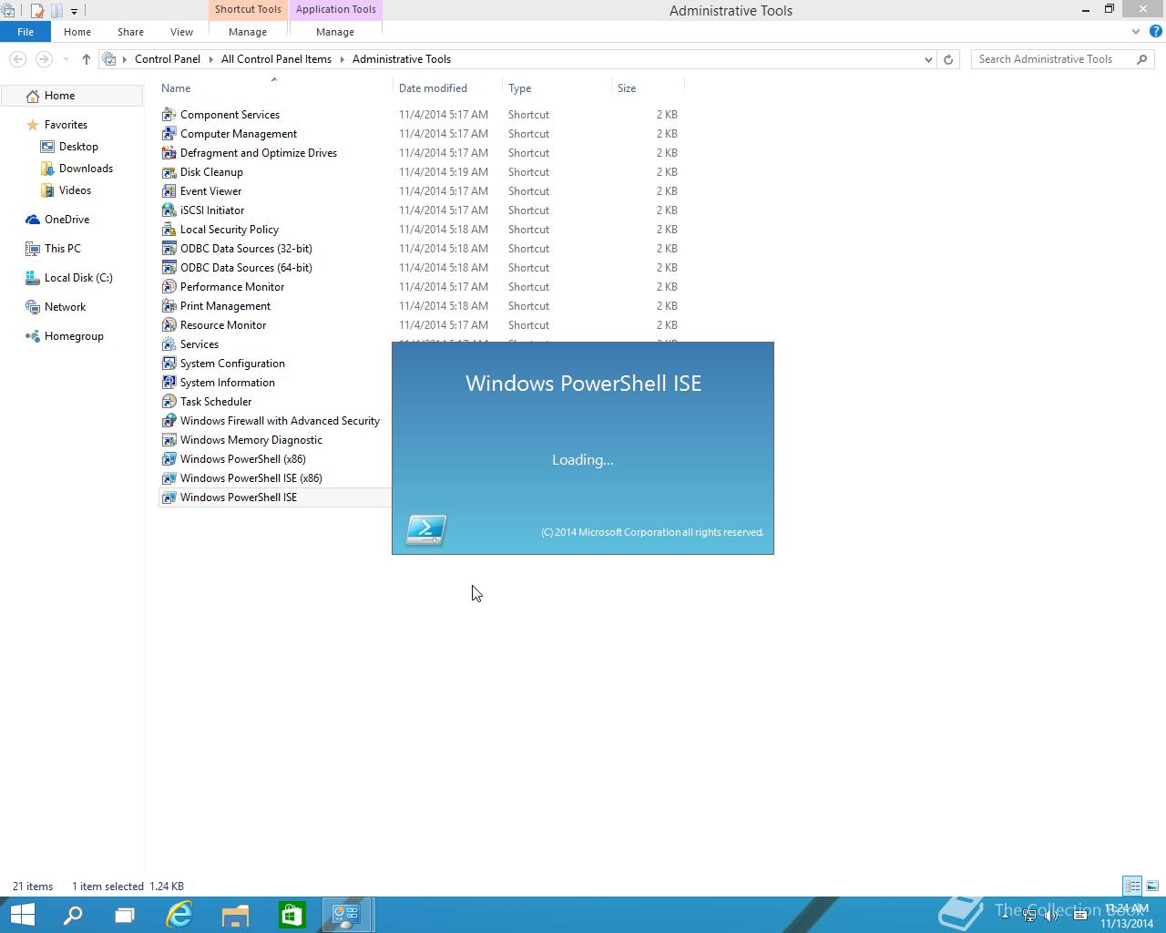Open Downloads under Favorites
Viewport: 1166px width, 933px height.
[86, 169]
